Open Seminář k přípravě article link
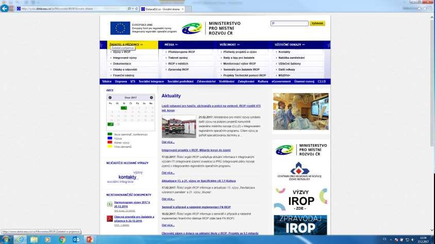 click(x=196, y=207)
